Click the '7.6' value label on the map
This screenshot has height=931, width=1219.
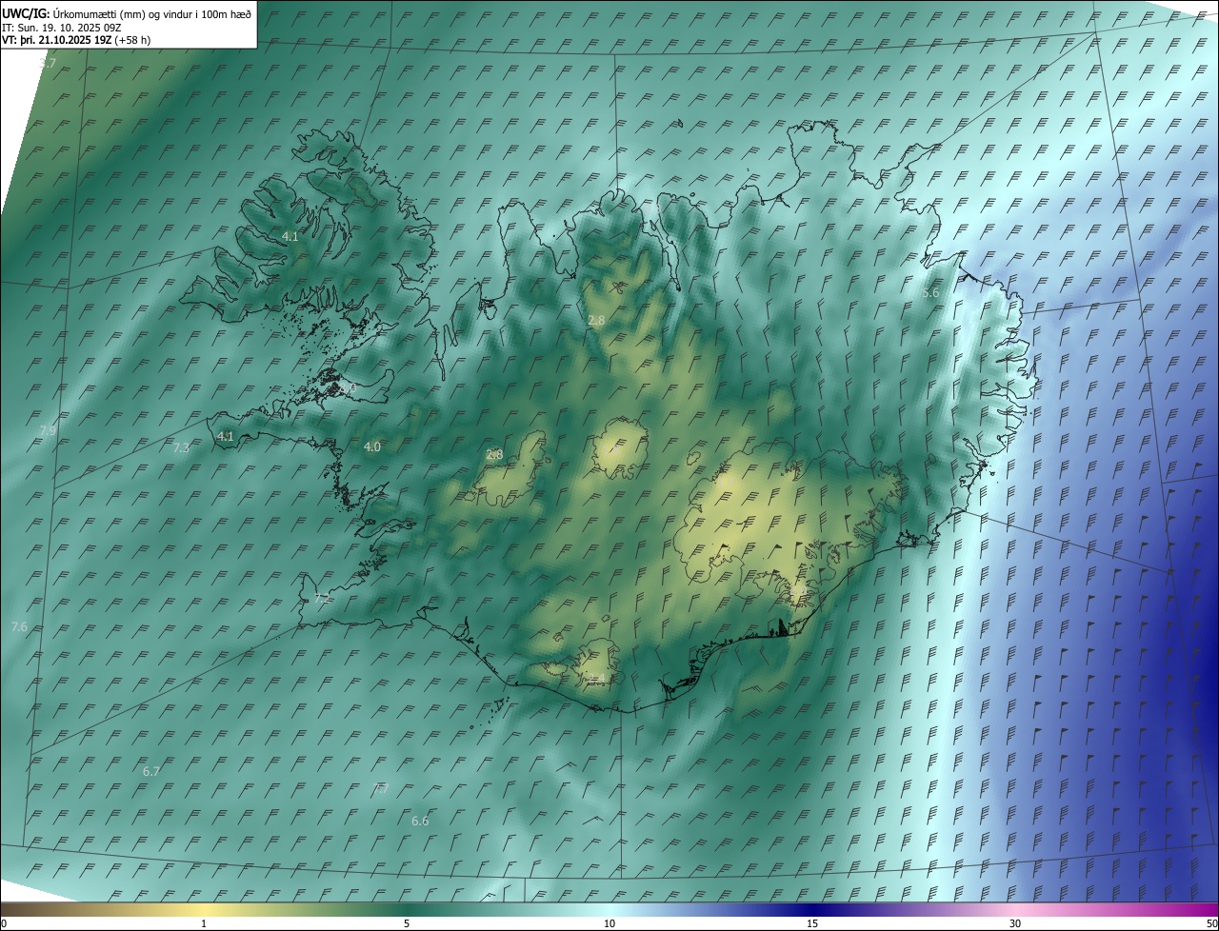(x=19, y=626)
